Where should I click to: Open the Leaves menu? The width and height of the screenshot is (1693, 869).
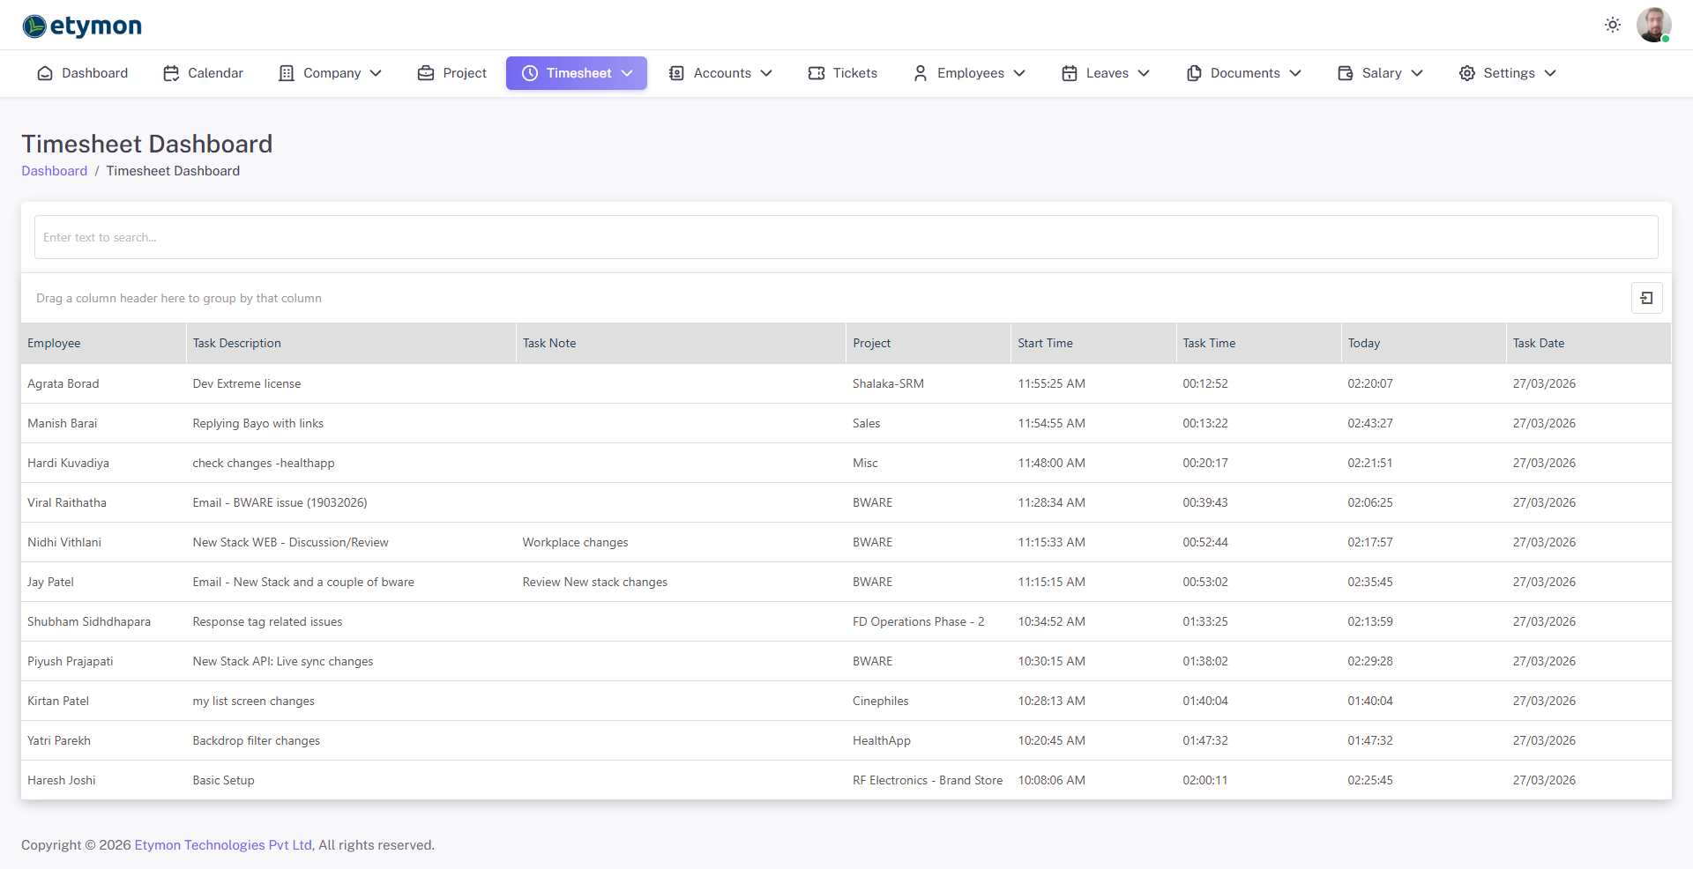[1106, 73]
